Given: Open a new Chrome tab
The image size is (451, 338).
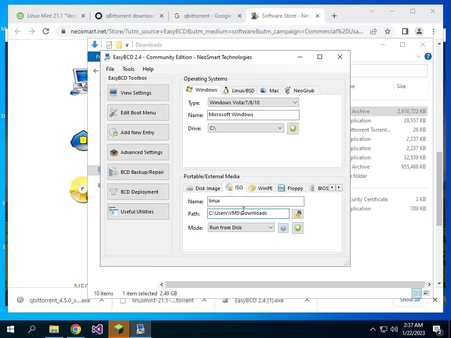Looking at the screenshot, I should click(x=334, y=16).
